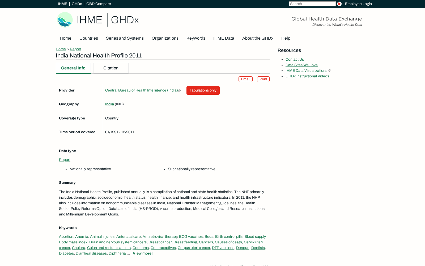
Task: Click the Antiretroviral therapy keyword
Action: click(x=160, y=236)
